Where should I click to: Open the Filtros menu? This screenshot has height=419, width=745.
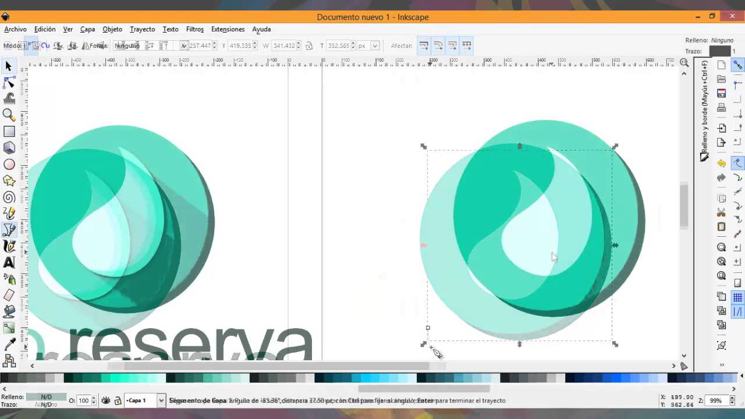click(195, 29)
